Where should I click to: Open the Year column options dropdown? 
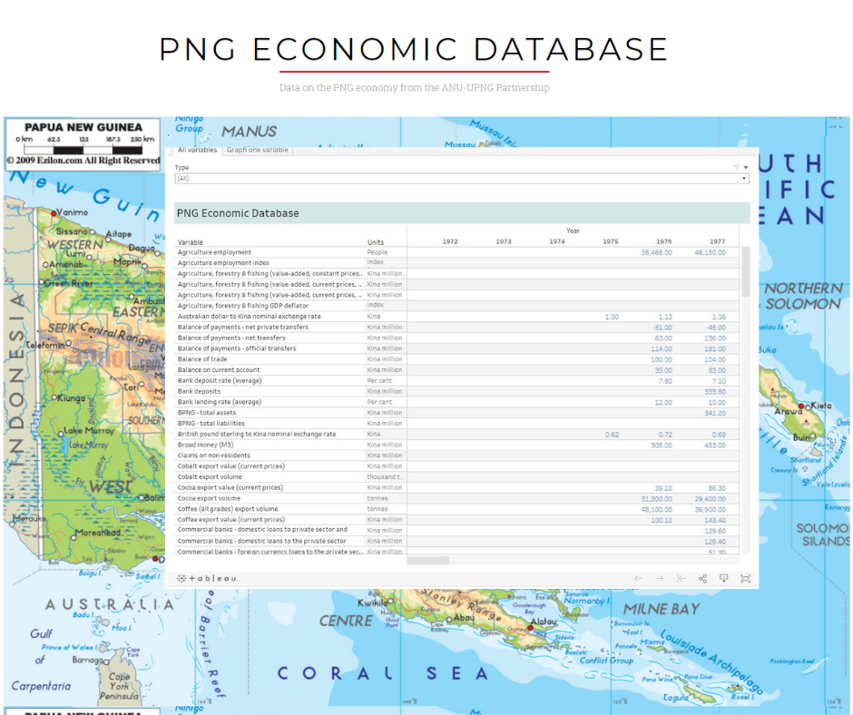pos(573,230)
